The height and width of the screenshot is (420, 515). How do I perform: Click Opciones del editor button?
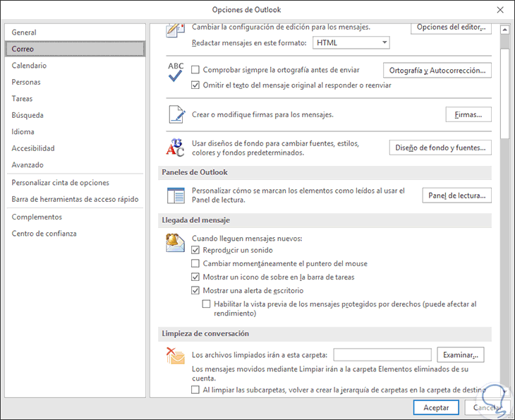(451, 28)
